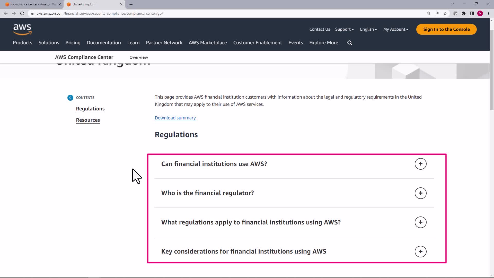Open the AWS site search magnifier

pyautogui.click(x=350, y=43)
